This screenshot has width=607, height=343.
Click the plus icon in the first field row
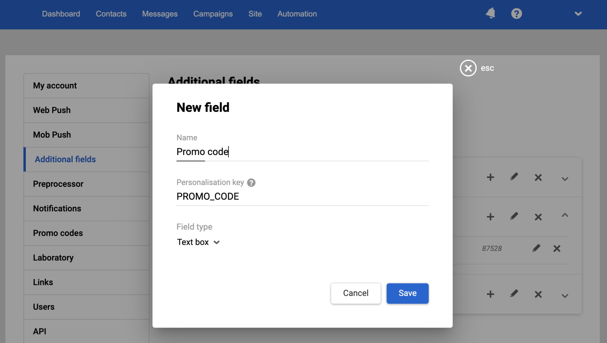[x=490, y=177]
